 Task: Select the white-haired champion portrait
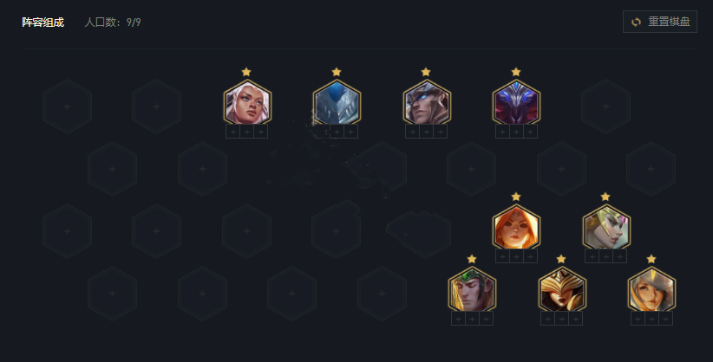point(247,103)
